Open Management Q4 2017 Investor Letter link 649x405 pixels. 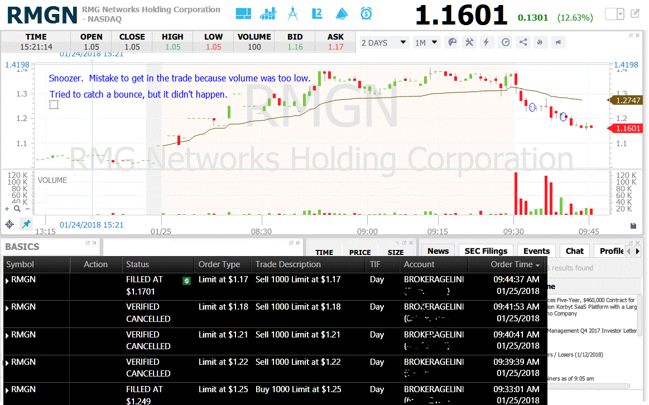592,331
